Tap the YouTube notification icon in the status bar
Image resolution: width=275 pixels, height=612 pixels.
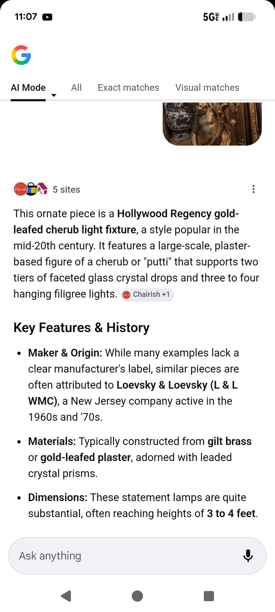47,17
